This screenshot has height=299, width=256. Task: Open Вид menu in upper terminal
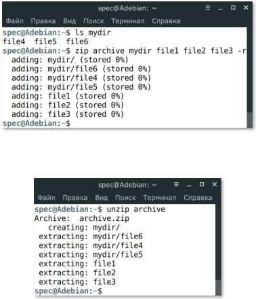click(x=69, y=21)
